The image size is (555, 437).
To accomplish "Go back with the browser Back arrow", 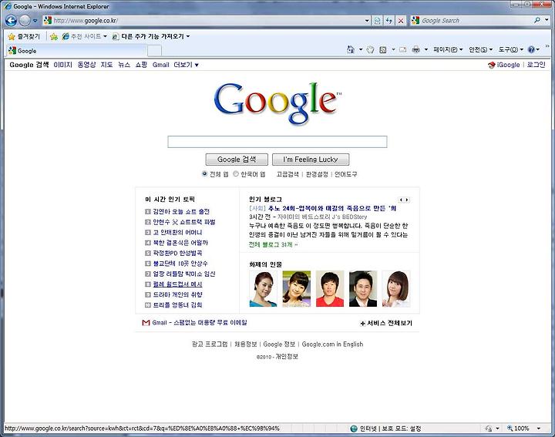I will point(12,21).
